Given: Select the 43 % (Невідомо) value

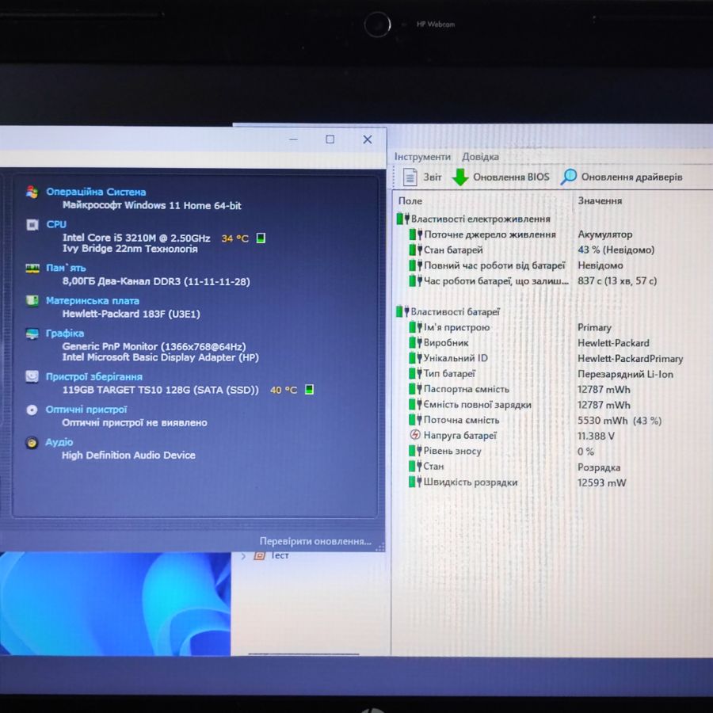Looking at the screenshot, I should pos(616,250).
